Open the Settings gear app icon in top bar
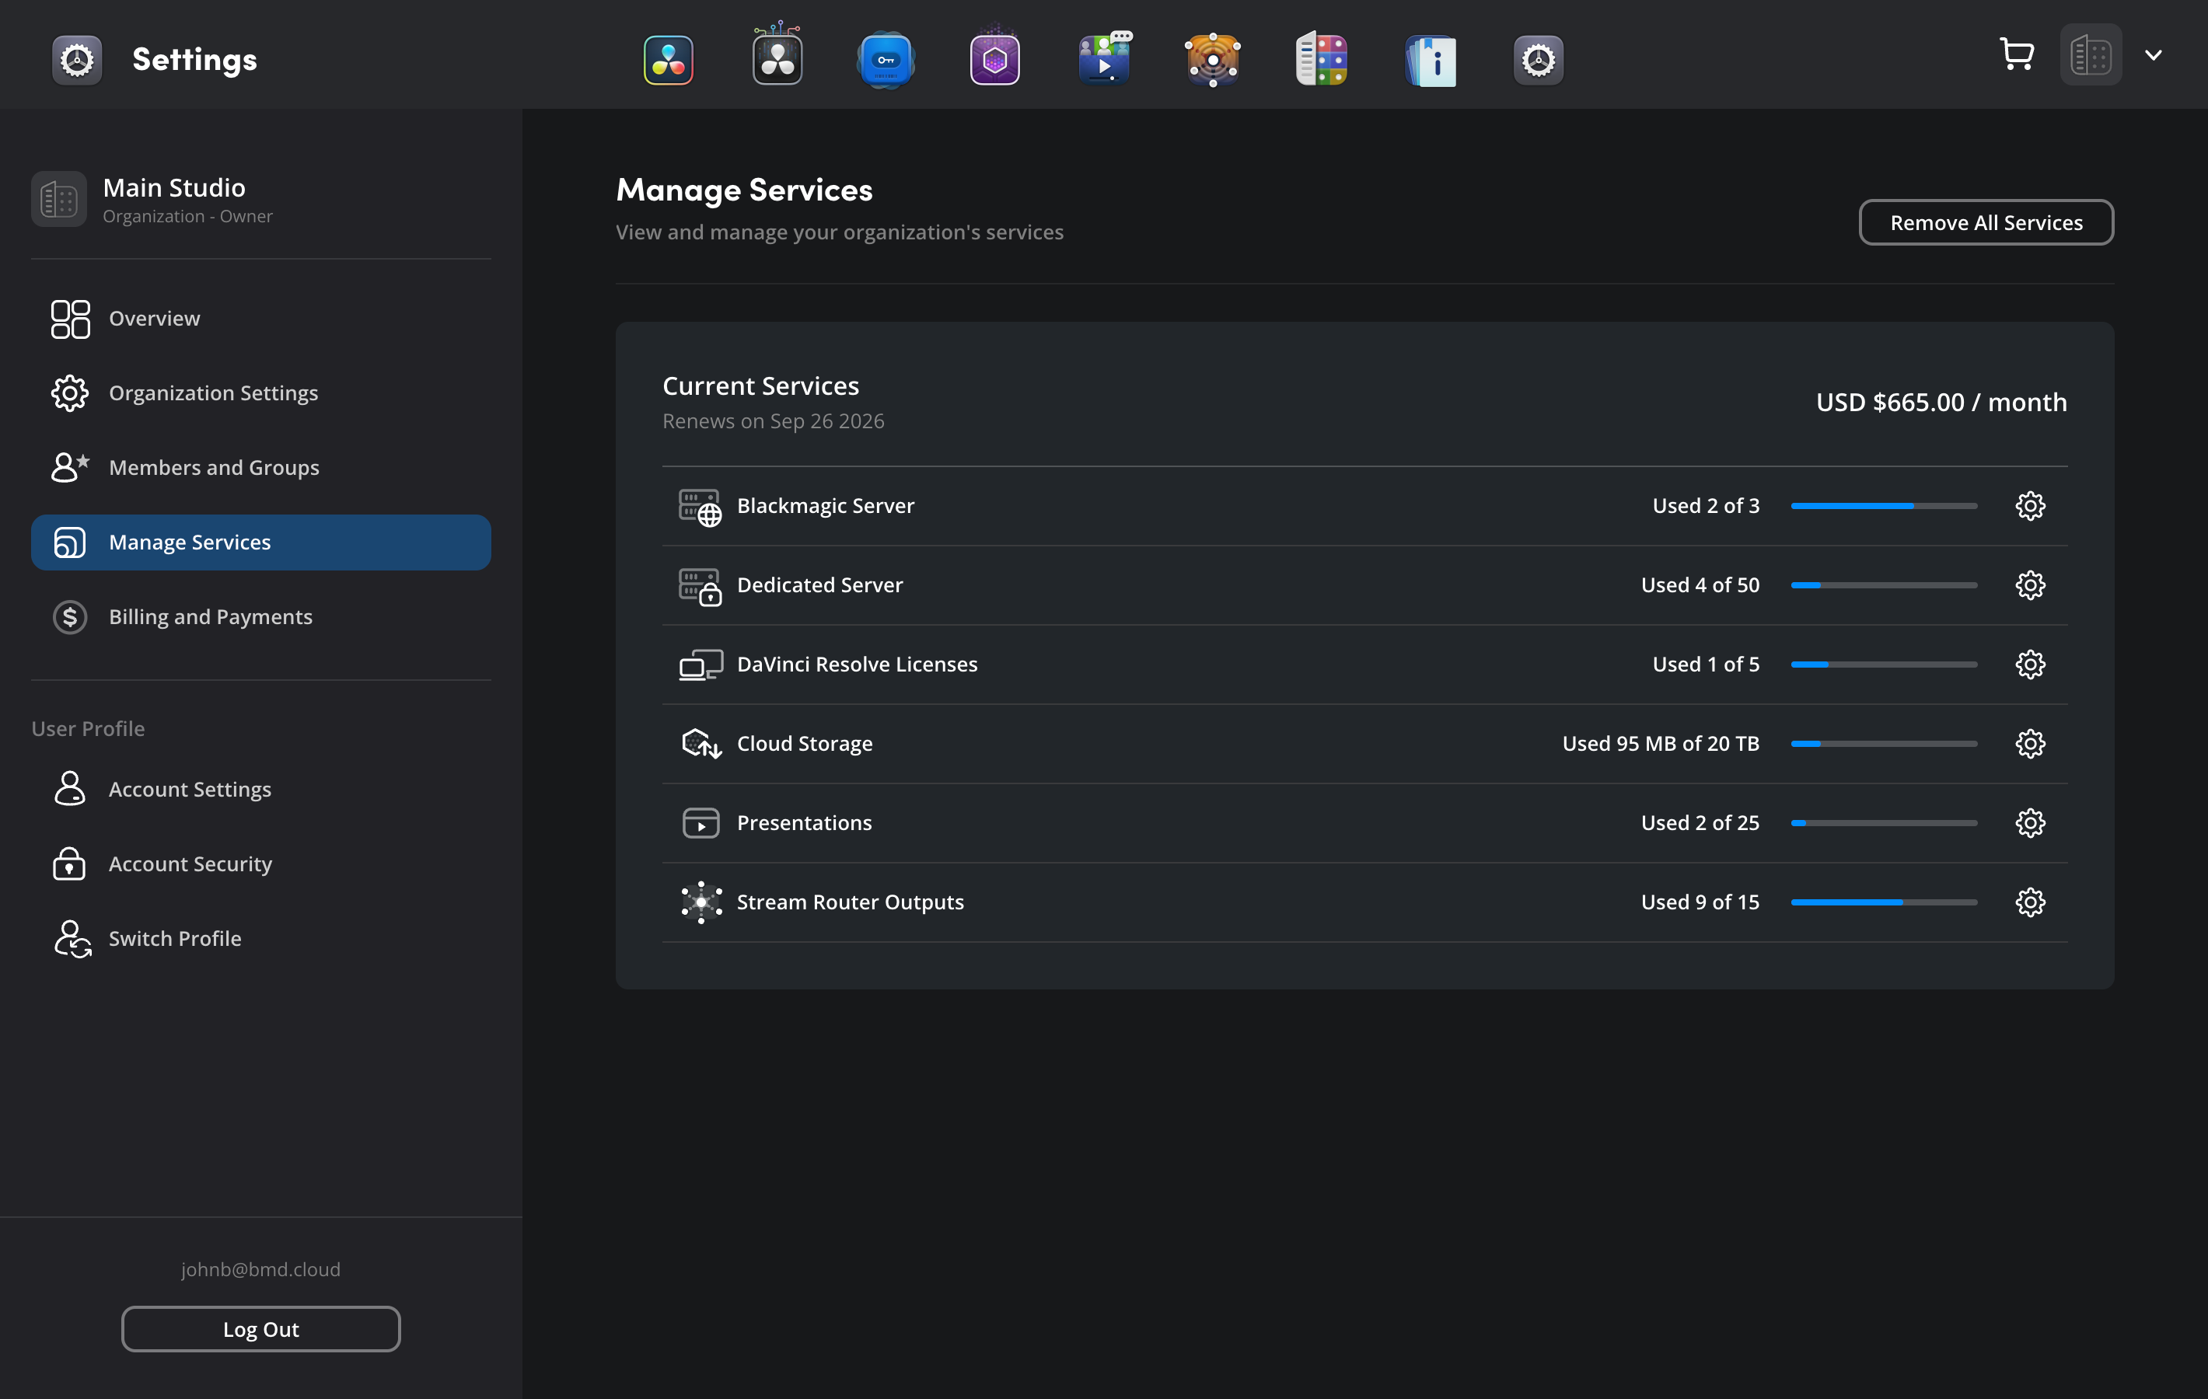Image resolution: width=2208 pixels, height=1399 pixels. pyautogui.click(x=1539, y=61)
